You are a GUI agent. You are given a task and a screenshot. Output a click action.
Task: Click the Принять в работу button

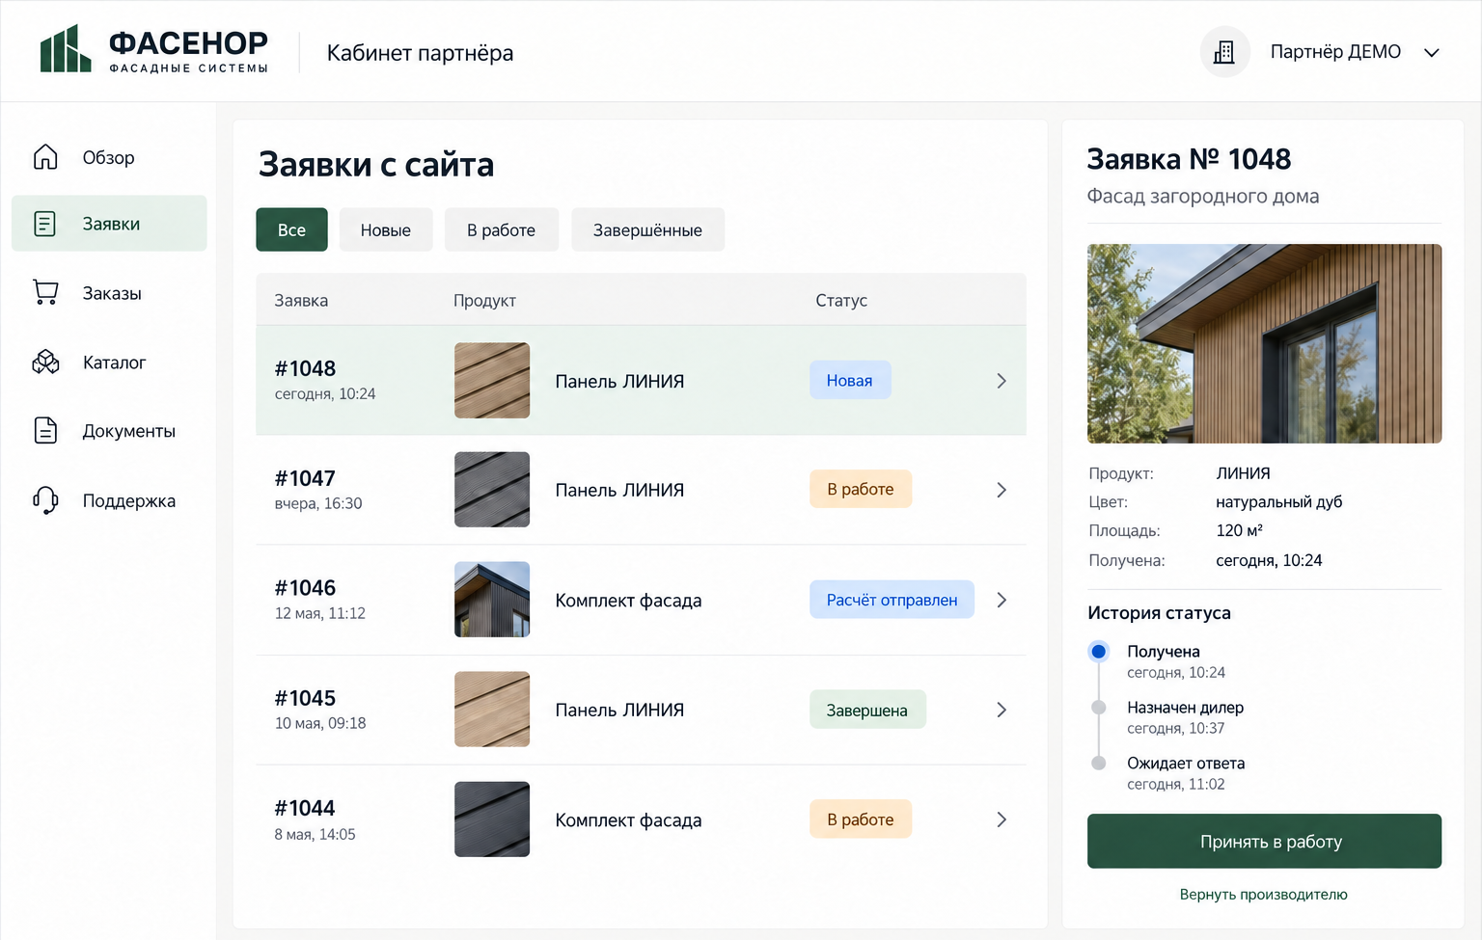(x=1264, y=841)
